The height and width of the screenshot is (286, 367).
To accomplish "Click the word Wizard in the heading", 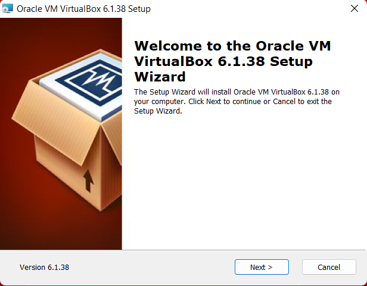I will [x=160, y=77].
